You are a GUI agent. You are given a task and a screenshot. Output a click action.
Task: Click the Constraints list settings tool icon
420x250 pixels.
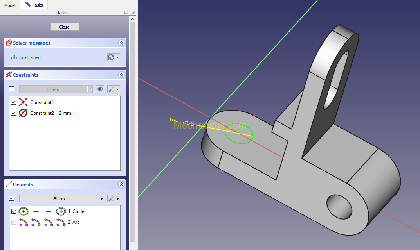click(x=111, y=89)
